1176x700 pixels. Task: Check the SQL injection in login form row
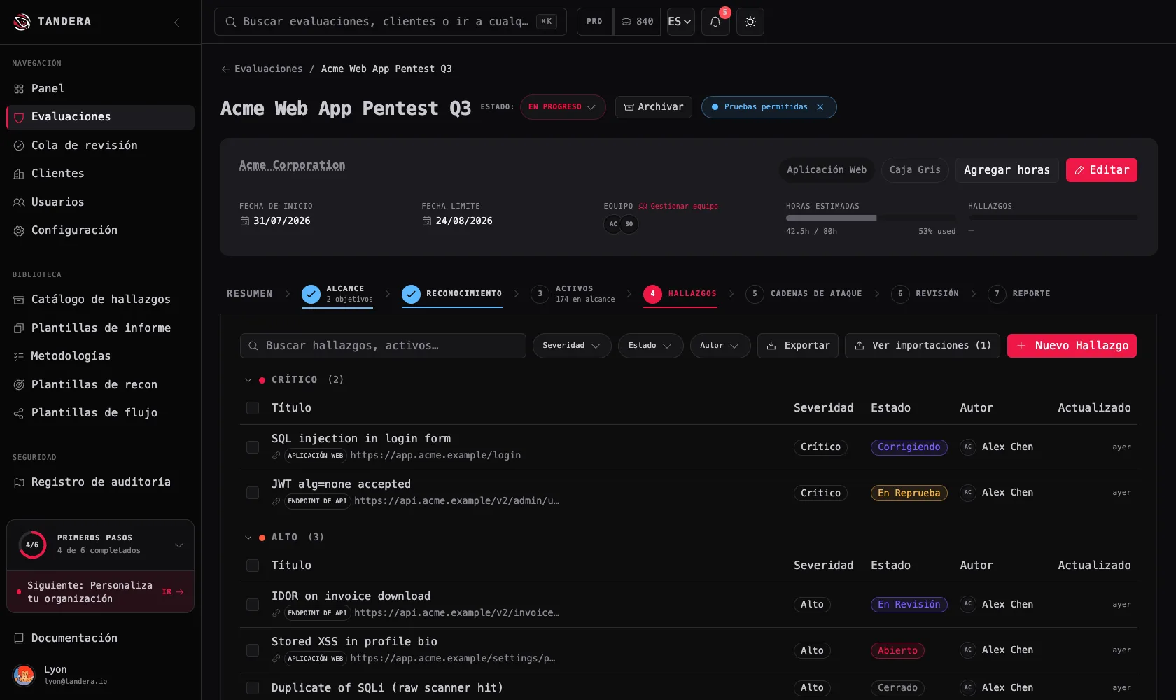point(253,447)
